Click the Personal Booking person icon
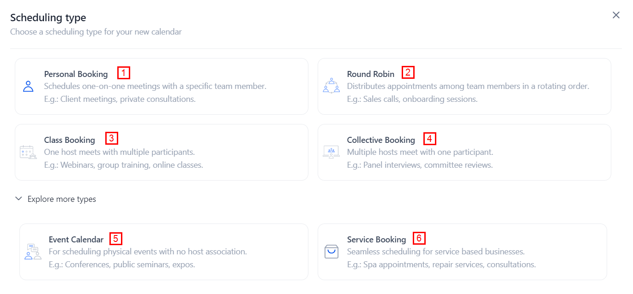This screenshot has height=294, width=633. (x=29, y=86)
